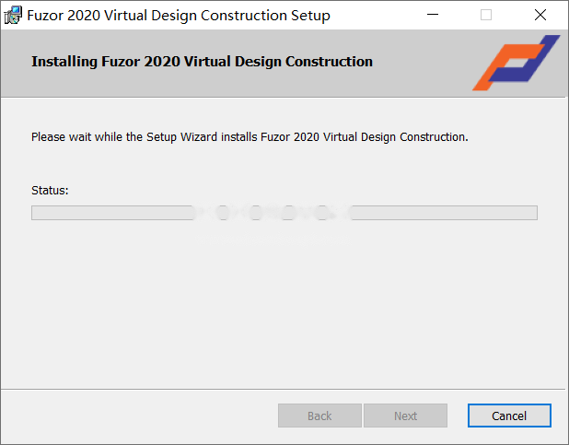
Task: Click the empty right end of progress bar
Action: pyautogui.click(x=445, y=213)
